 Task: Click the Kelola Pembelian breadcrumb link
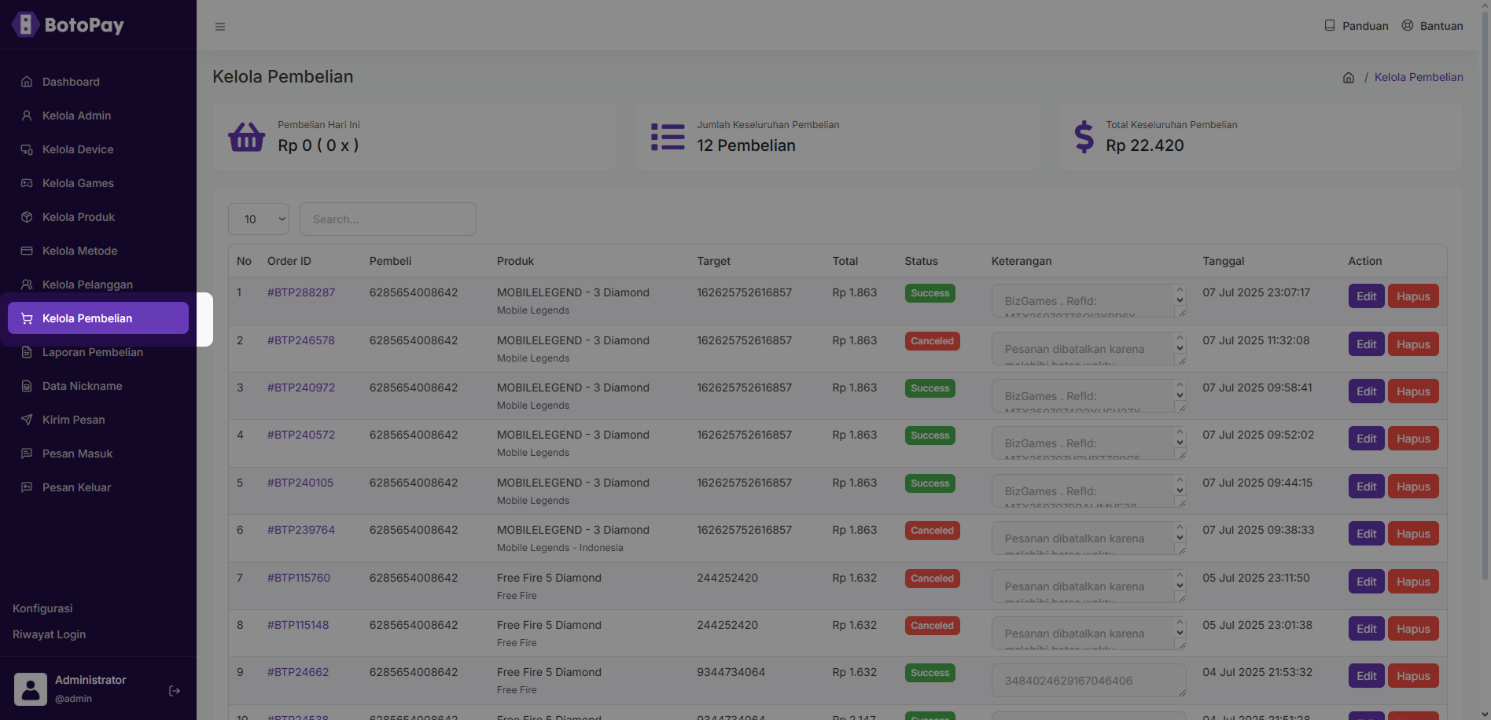[x=1419, y=77]
